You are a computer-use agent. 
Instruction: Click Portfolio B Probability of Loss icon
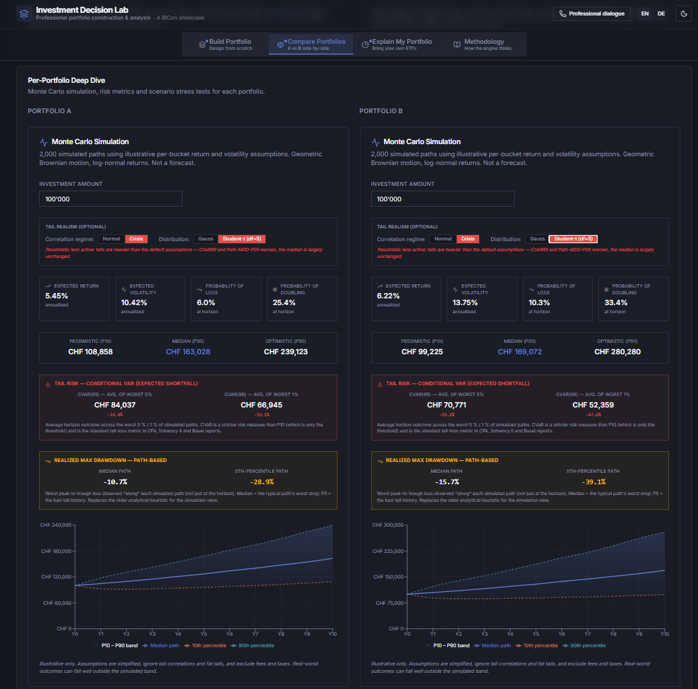click(531, 290)
